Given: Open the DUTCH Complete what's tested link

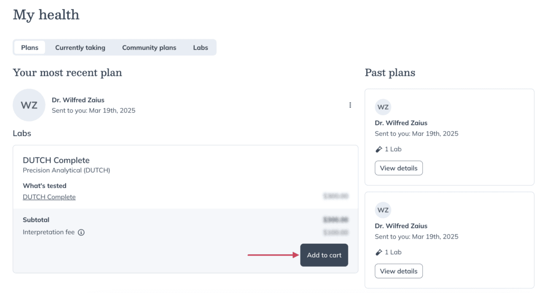Looking at the screenshot, I should point(49,197).
